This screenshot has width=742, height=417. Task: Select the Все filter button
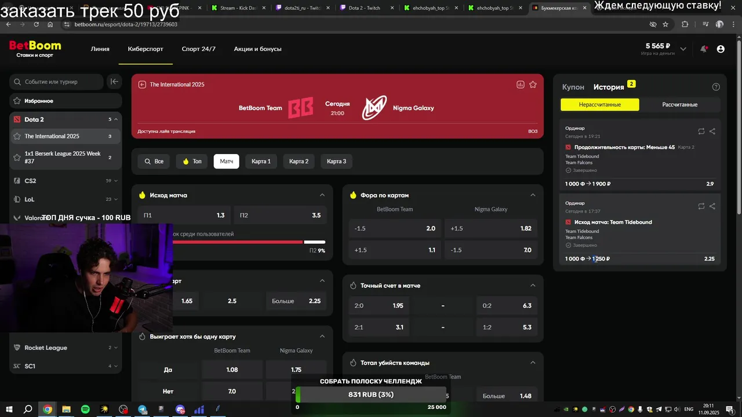[x=154, y=161]
